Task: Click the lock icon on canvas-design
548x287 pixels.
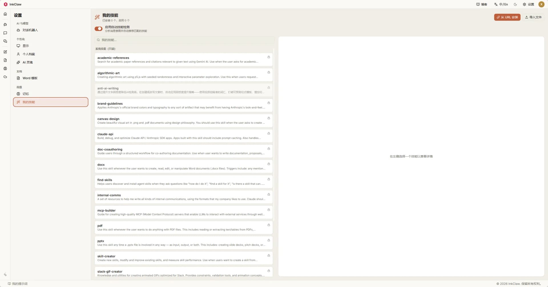Action: pyautogui.click(x=269, y=118)
